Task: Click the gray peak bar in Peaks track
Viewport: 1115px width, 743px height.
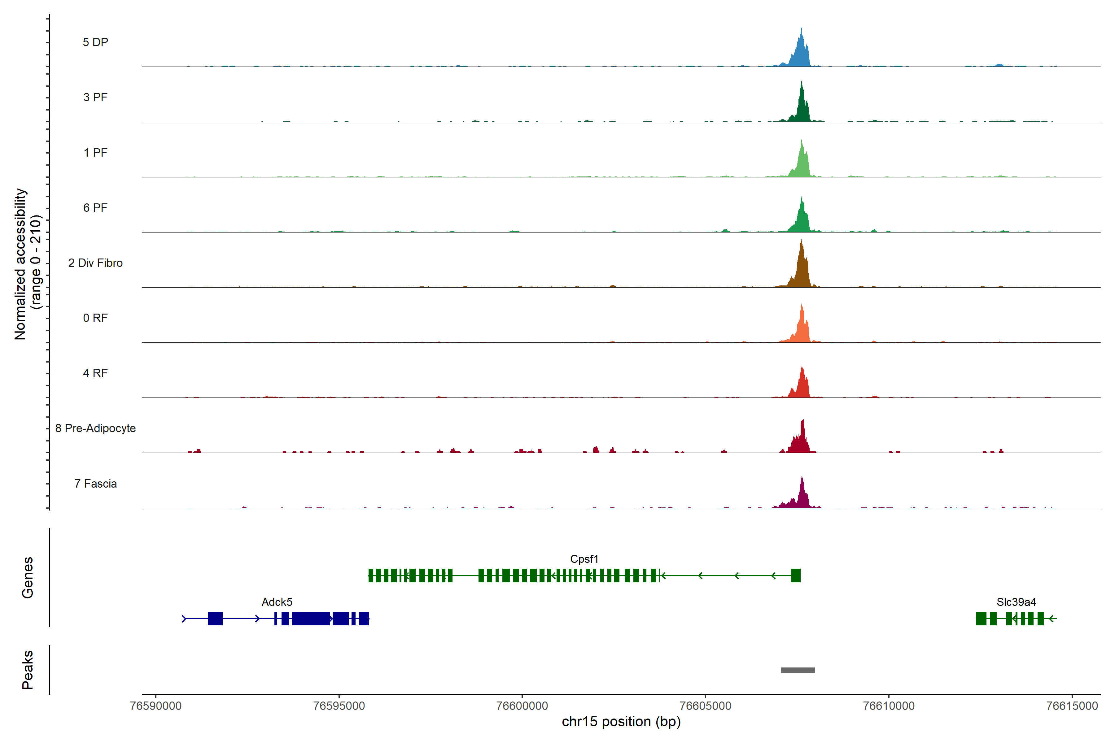Action: coord(797,670)
